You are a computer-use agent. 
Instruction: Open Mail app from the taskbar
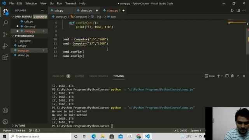pyautogui.click(x=121, y=136)
